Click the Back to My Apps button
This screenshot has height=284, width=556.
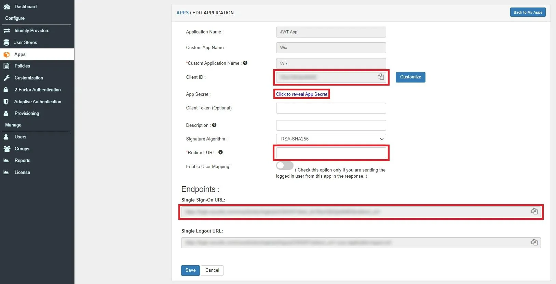(528, 12)
